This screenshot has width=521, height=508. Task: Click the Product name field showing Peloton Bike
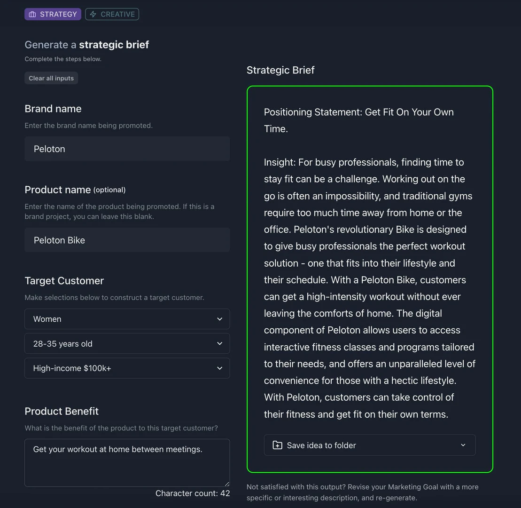(x=127, y=240)
